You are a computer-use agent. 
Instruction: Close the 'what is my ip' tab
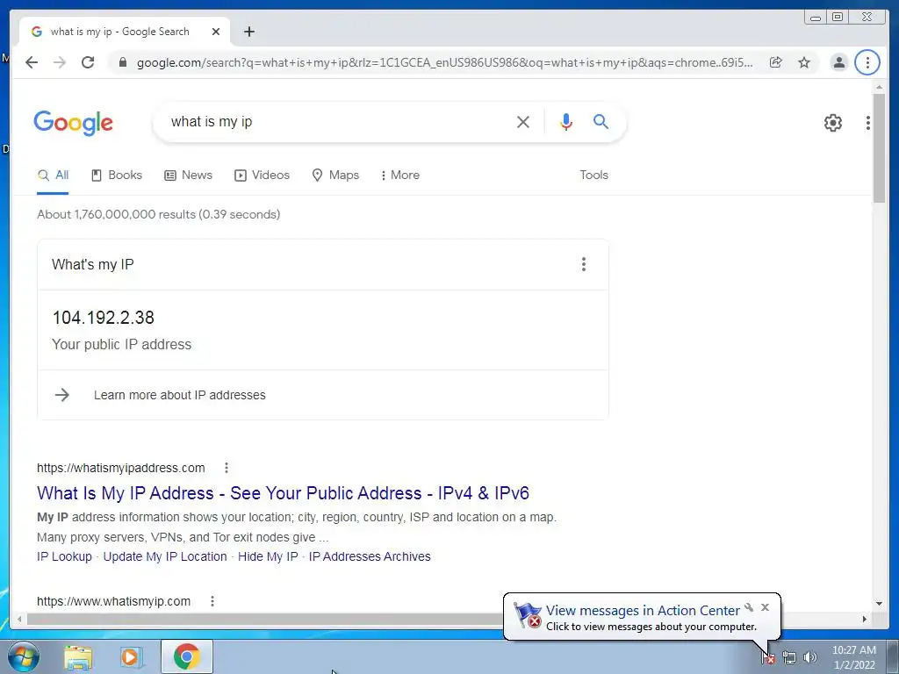[x=216, y=32]
